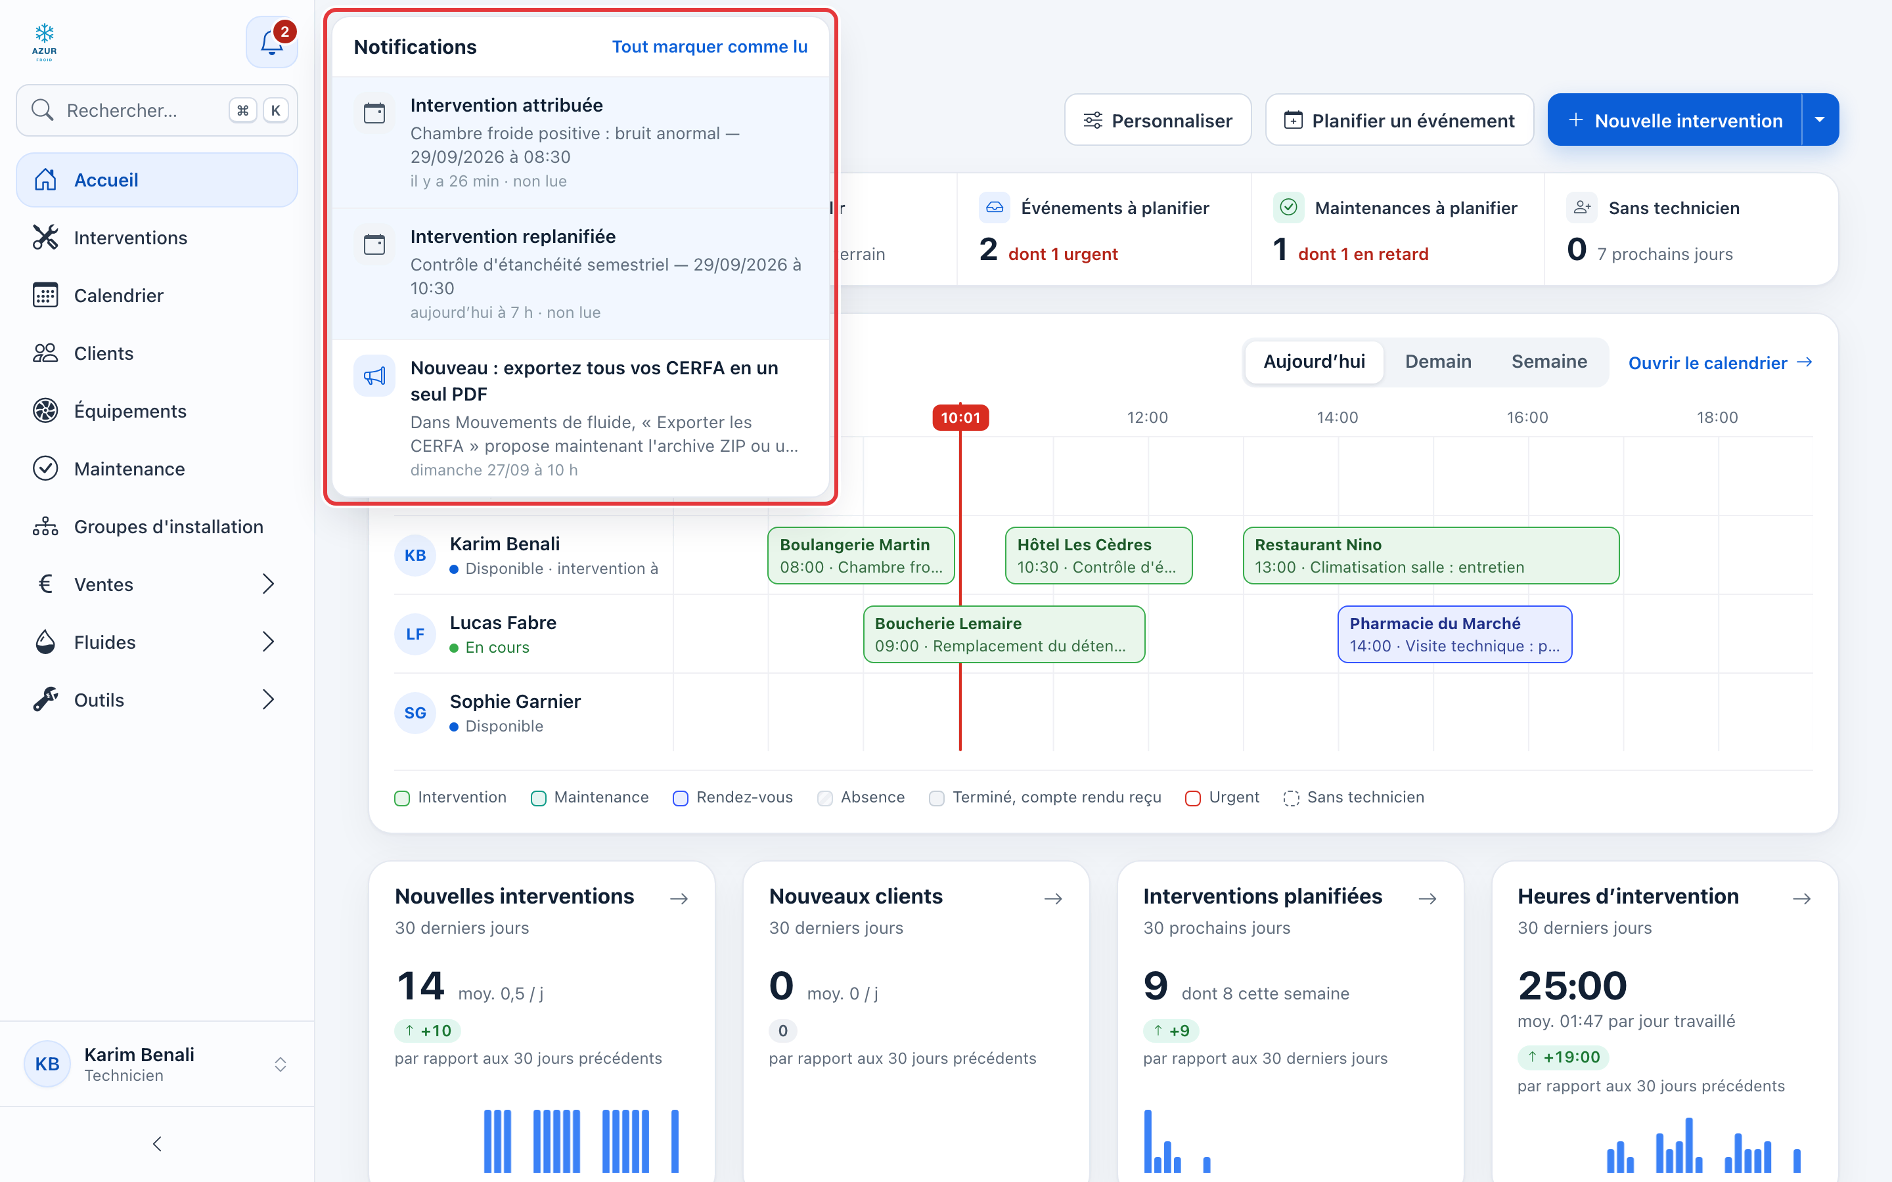Click the LF avatar for Lucas Fabre
Screen dimensions: 1892x1182
click(415, 634)
